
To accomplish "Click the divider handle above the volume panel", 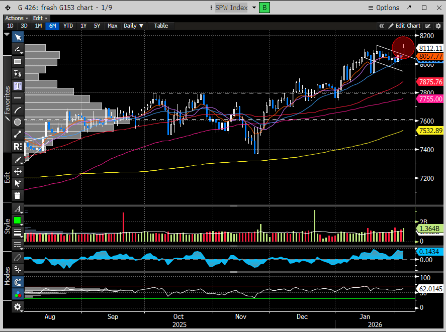I will tap(234, 205).
